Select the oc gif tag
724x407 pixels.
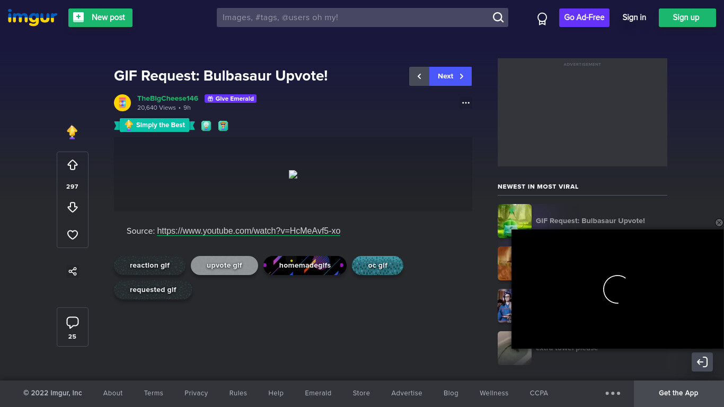[x=377, y=266]
